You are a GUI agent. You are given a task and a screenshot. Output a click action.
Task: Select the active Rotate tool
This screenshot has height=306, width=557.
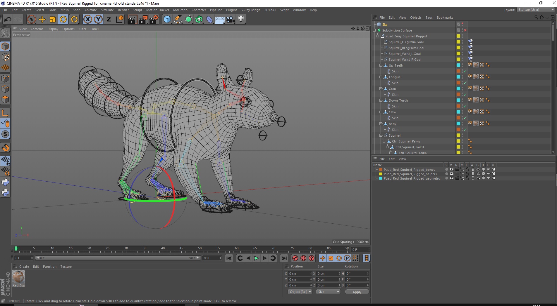click(x=63, y=20)
